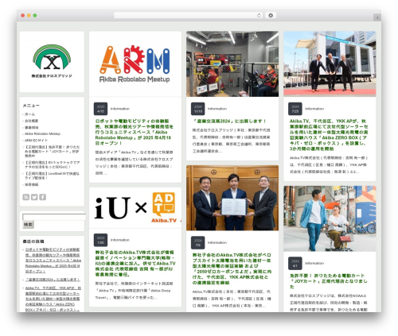Image resolution: width=398 pixels, height=336 pixels.
Task: Click the 2024 4/1 date badge
Action: (295, 263)
